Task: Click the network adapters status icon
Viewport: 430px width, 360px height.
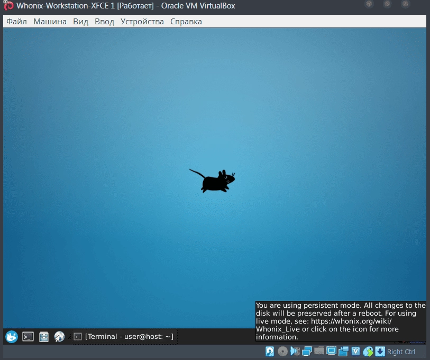Action: 307,351
